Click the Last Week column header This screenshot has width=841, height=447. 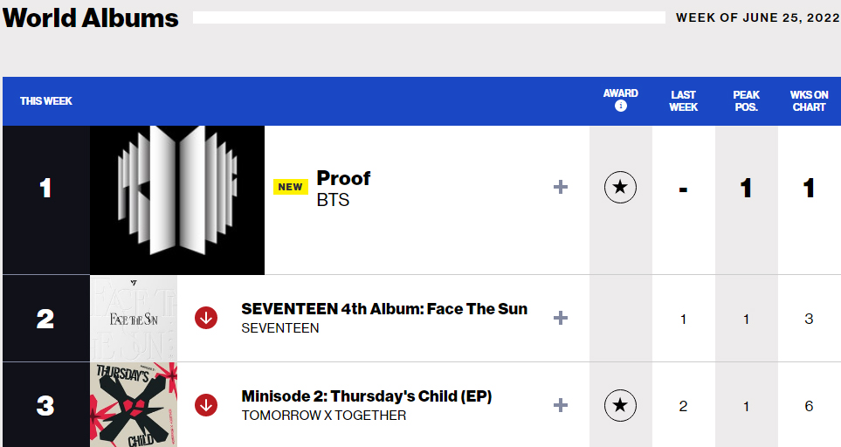point(683,100)
